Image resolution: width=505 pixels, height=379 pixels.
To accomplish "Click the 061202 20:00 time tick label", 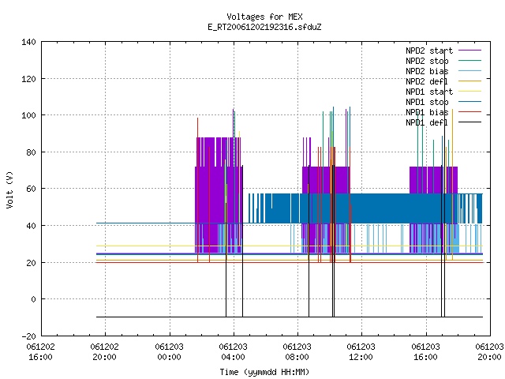I will coord(105,352).
